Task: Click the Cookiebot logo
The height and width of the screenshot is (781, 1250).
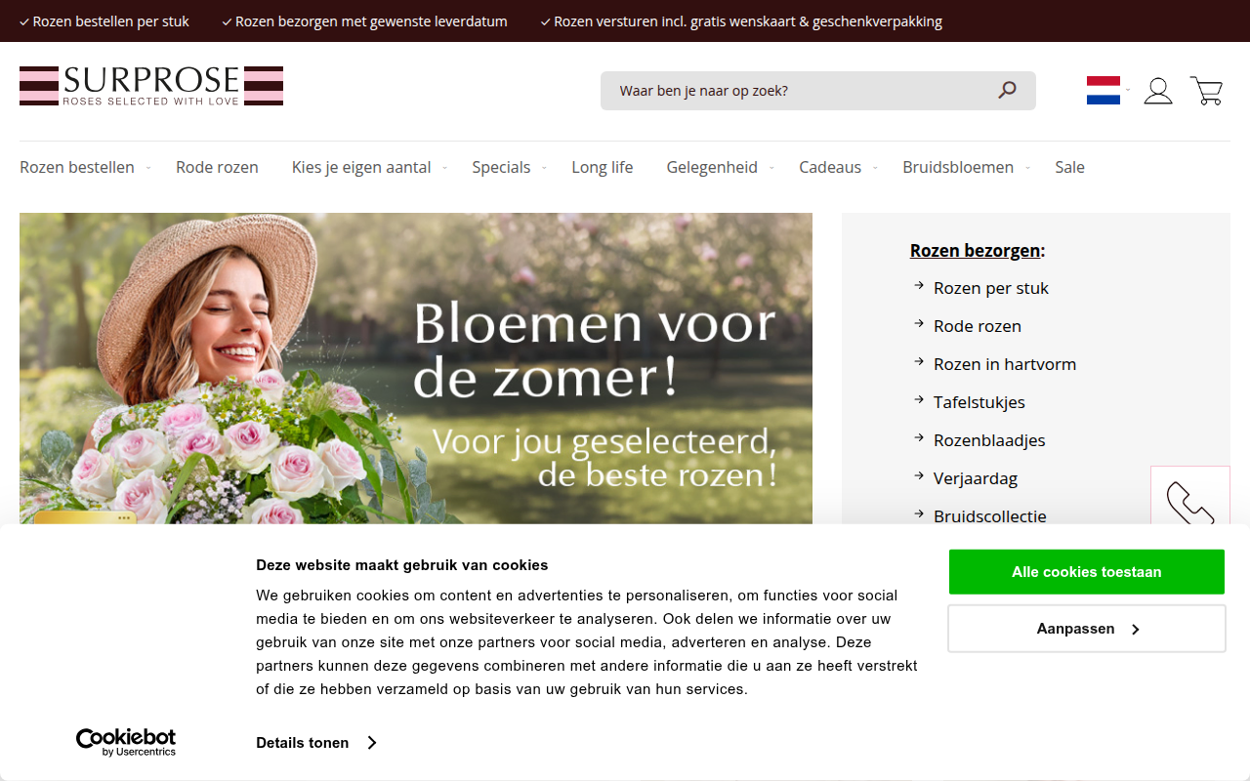Action: pos(126,742)
